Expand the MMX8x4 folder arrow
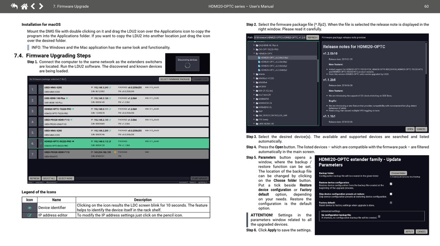This screenshot has height=246, width=440. [254, 83]
